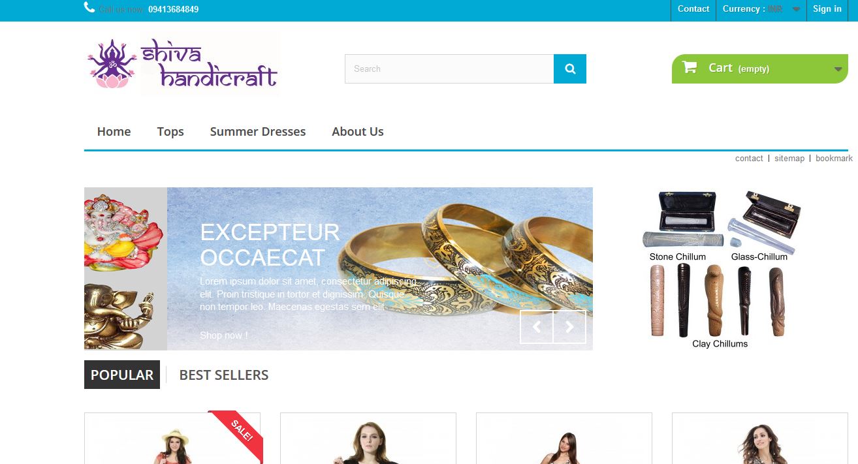Open the About Us page
This screenshot has height=464, width=858.
pos(358,131)
